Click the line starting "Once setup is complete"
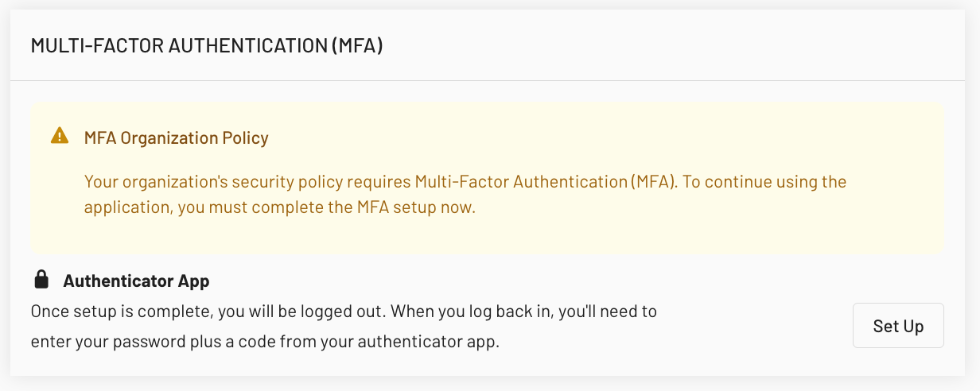Image resolution: width=980 pixels, height=391 pixels. pyautogui.click(x=344, y=312)
